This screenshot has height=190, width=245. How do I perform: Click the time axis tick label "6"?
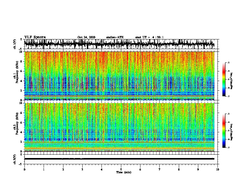tap(140, 170)
